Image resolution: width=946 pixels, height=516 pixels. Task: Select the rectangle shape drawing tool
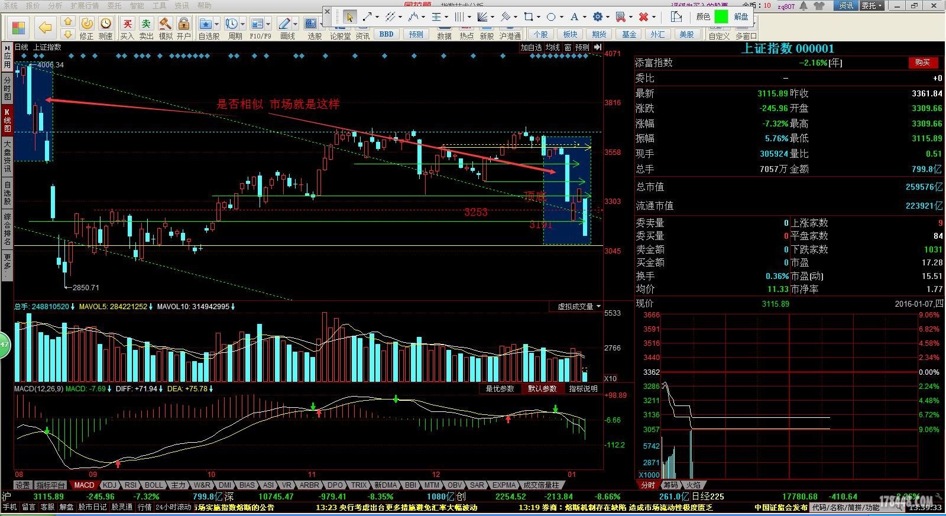(x=529, y=17)
